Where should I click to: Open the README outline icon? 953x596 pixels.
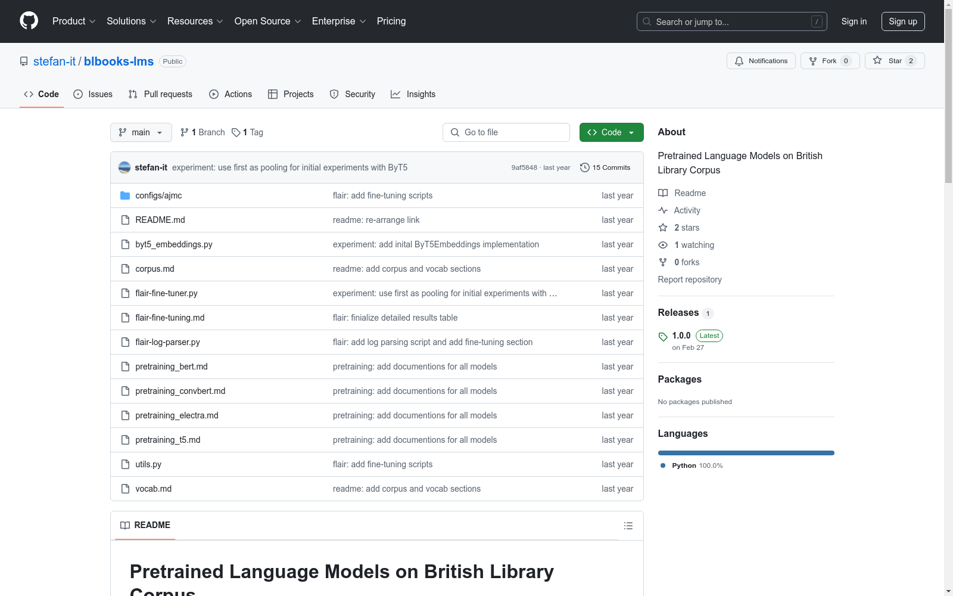click(628, 526)
